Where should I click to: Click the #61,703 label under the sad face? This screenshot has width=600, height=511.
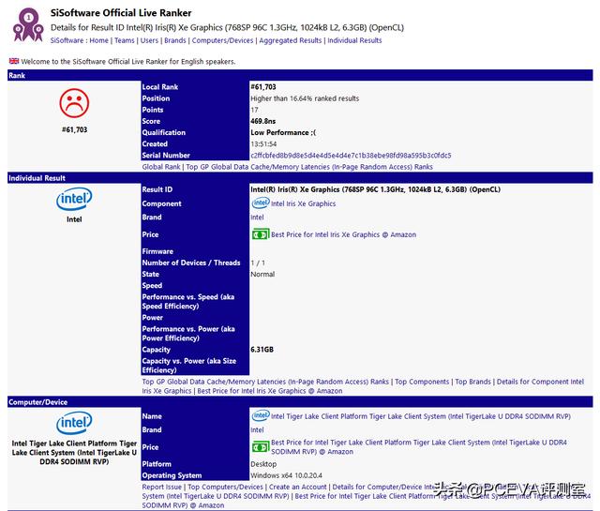(75, 129)
